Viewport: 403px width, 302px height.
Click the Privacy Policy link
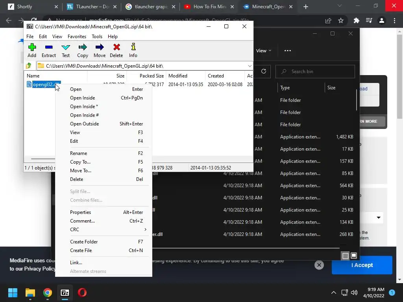[40, 269]
